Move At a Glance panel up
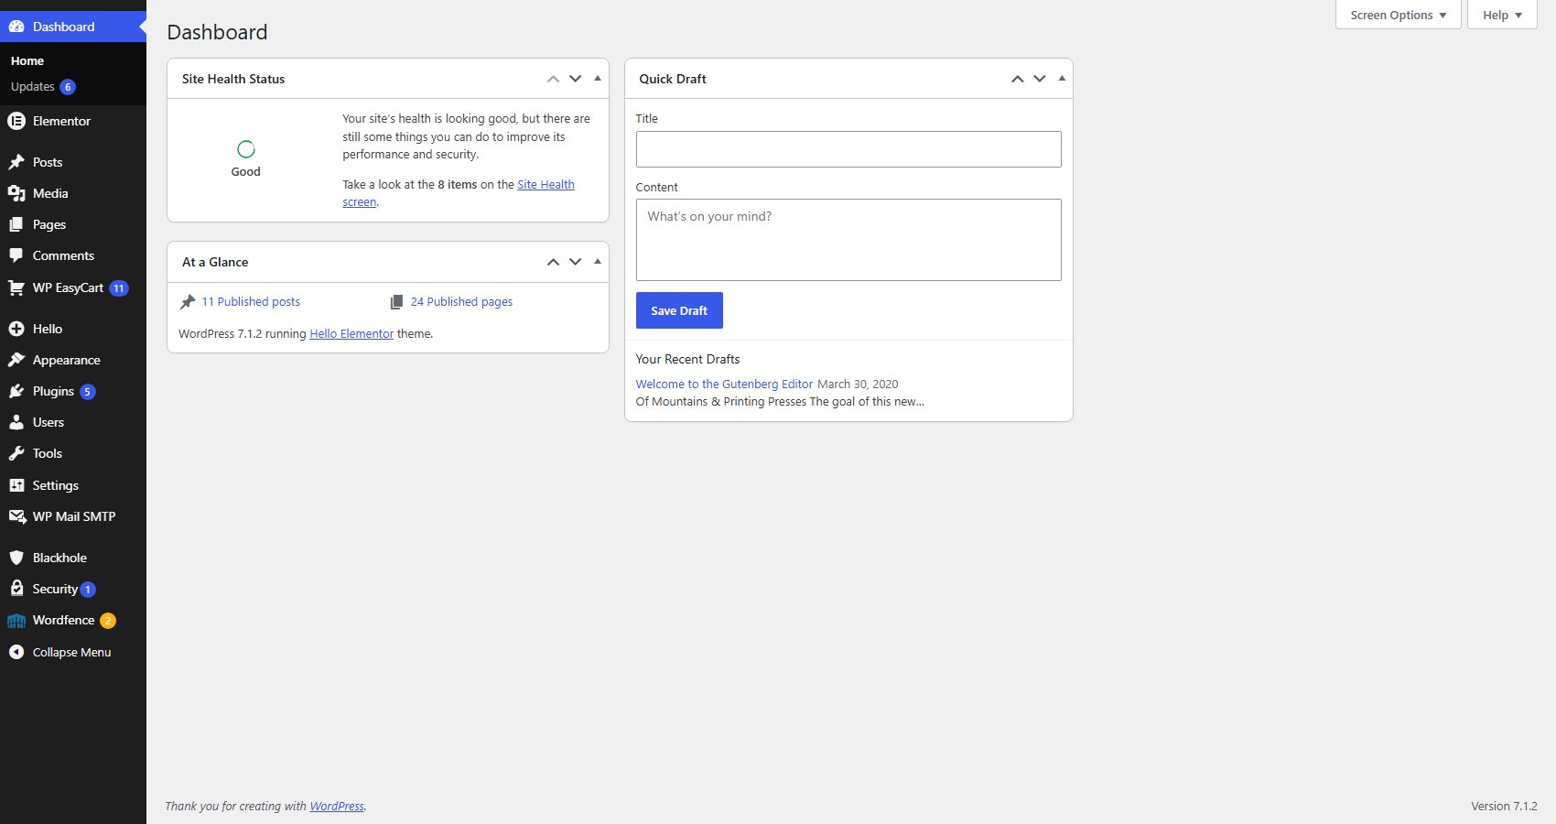1556x824 pixels. [x=553, y=262]
